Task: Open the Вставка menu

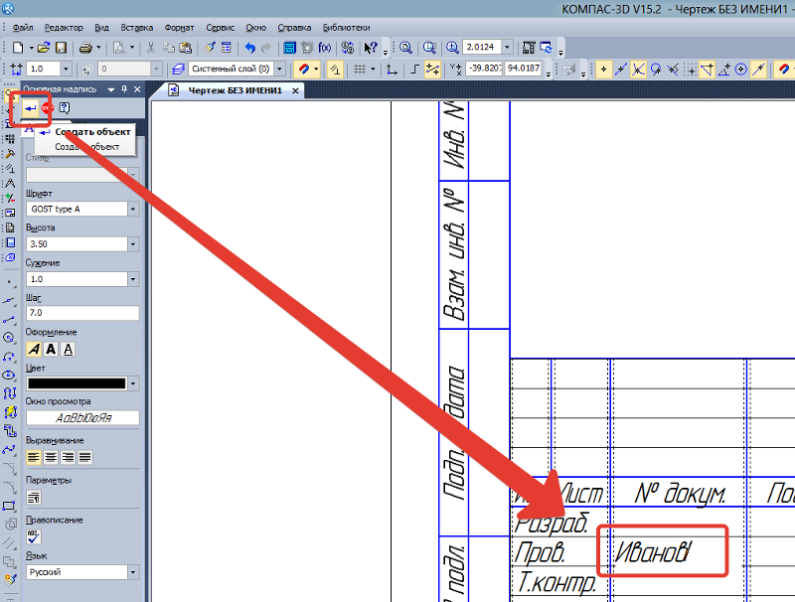Action: pyautogui.click(x=137, y=28)
